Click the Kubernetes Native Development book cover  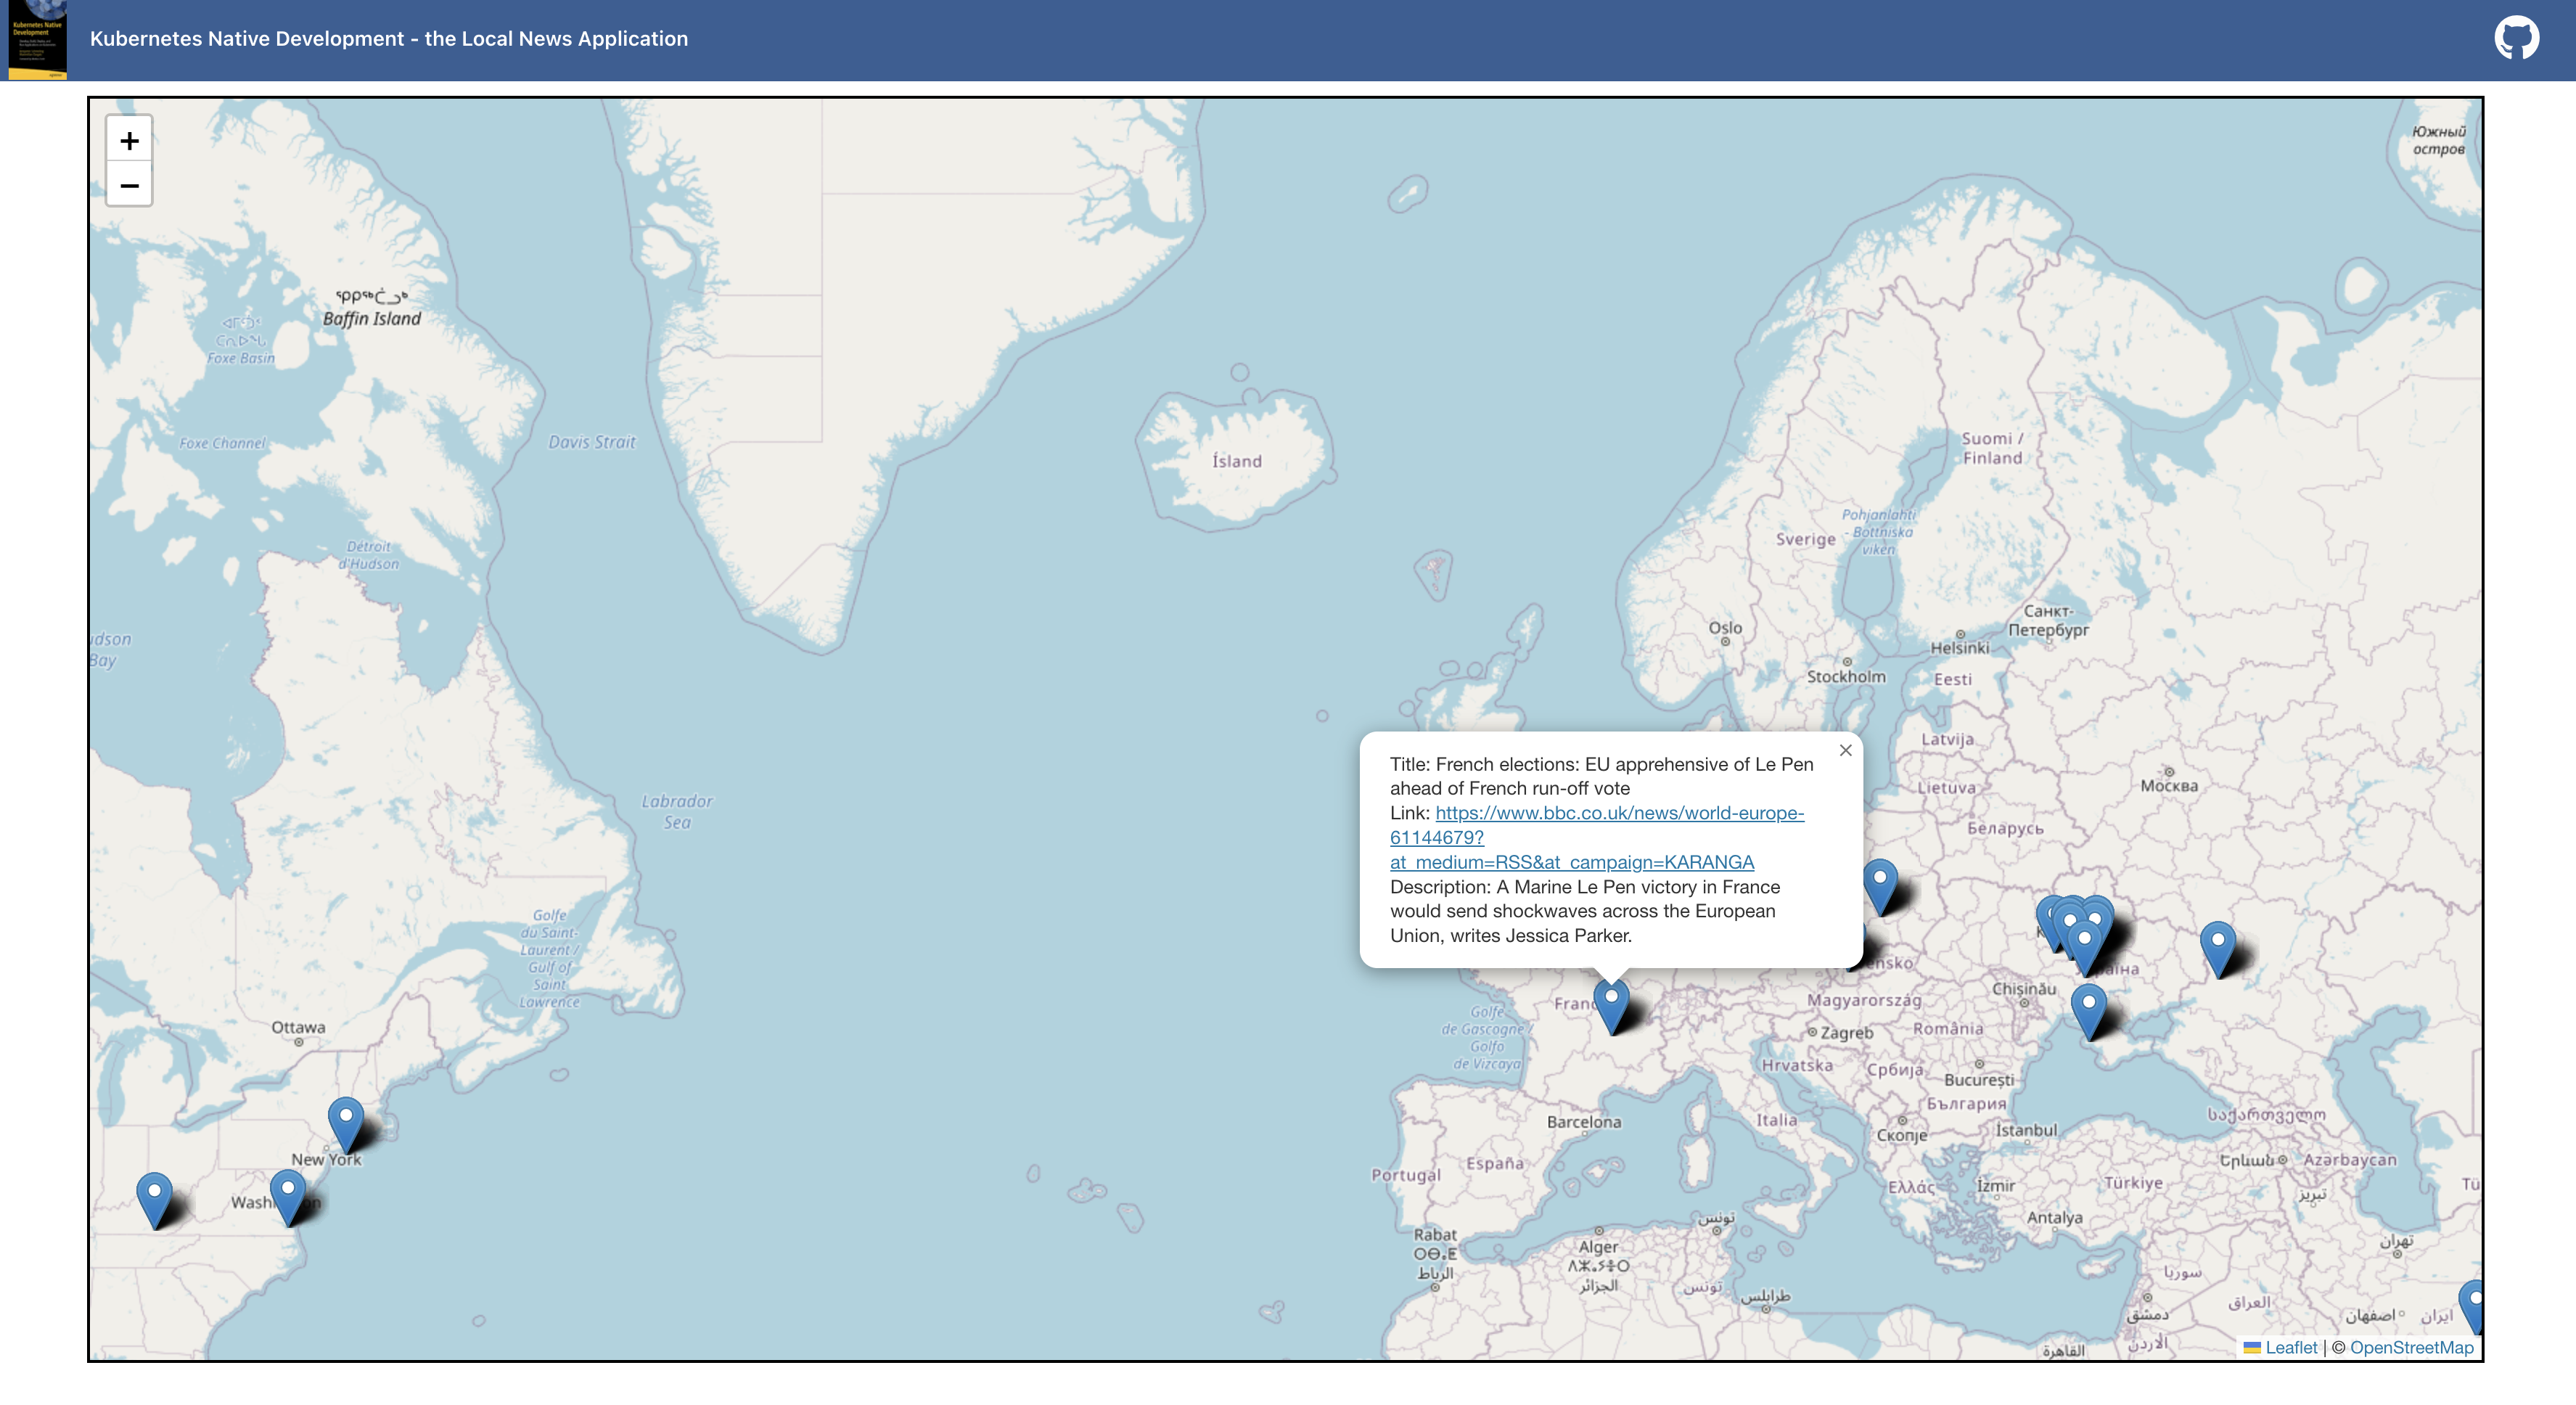(x=37, y=39)
